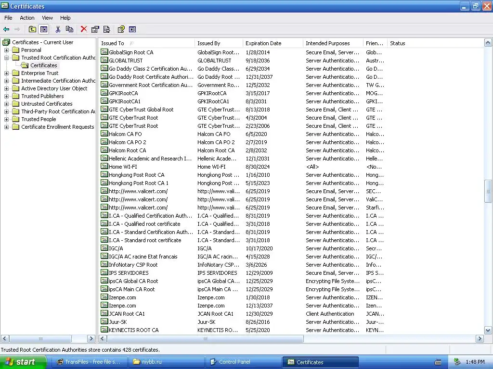493x369 pixels.
Task: Expand the Enterprise Trust node
Action: click(6, 73)
